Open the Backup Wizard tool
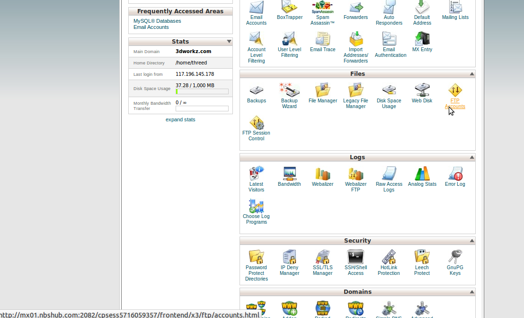Viewport: 524px width, 318px height. (x=289, y=90)
